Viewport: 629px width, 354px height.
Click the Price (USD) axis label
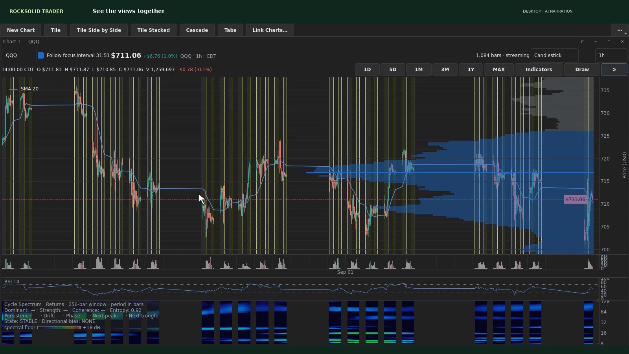(x=624, y=165)
